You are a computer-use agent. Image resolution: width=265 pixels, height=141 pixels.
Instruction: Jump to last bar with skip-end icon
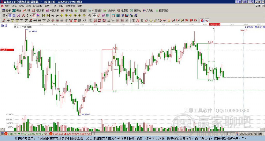48,16
